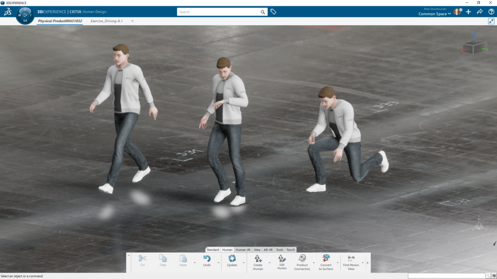Expand the Common Space dropdown

pyautogui.click(x=435, y=14)
